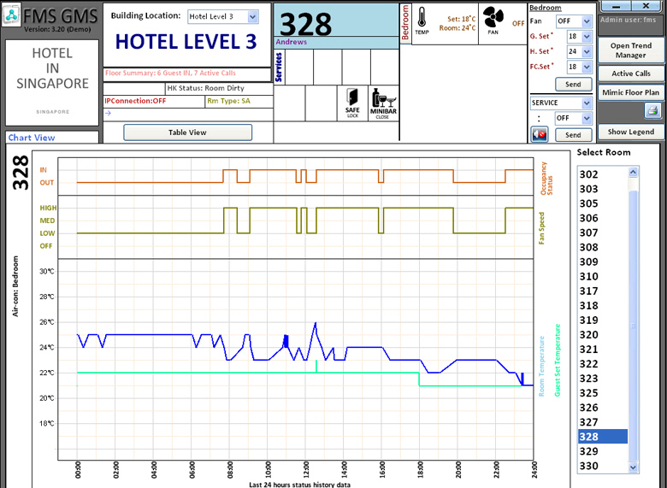This screenshot has width=667, height=488.
Task: Select room 320 in the room list
Action: click(x=588, y=335)
